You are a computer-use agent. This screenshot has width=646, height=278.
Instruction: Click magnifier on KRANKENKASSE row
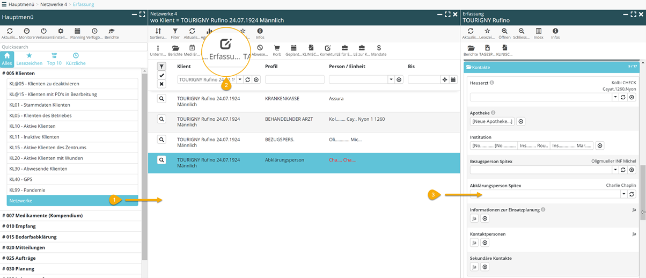tap(161, 99)
